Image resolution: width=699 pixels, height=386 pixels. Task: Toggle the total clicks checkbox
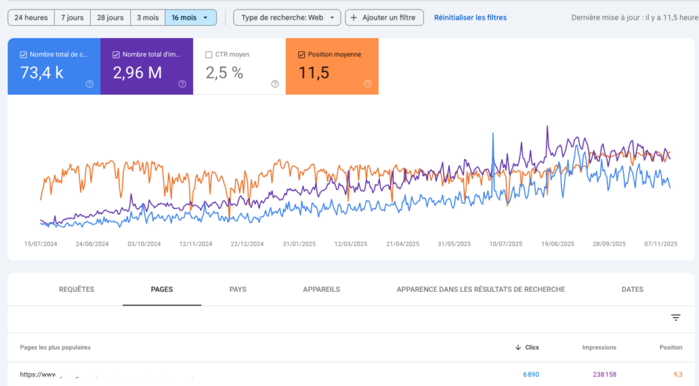[x=24, y=55]
